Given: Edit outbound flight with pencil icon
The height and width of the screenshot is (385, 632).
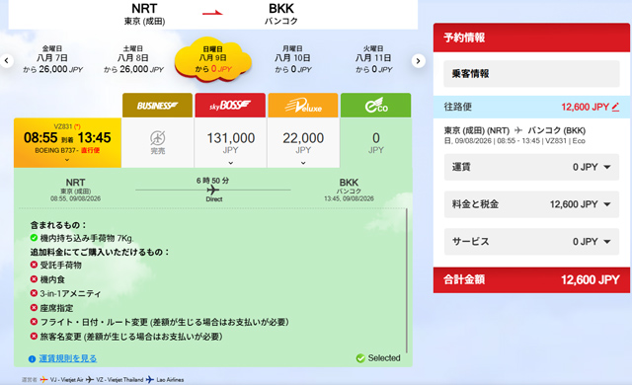Looking at the screenshot, I should tap(615, 107).
